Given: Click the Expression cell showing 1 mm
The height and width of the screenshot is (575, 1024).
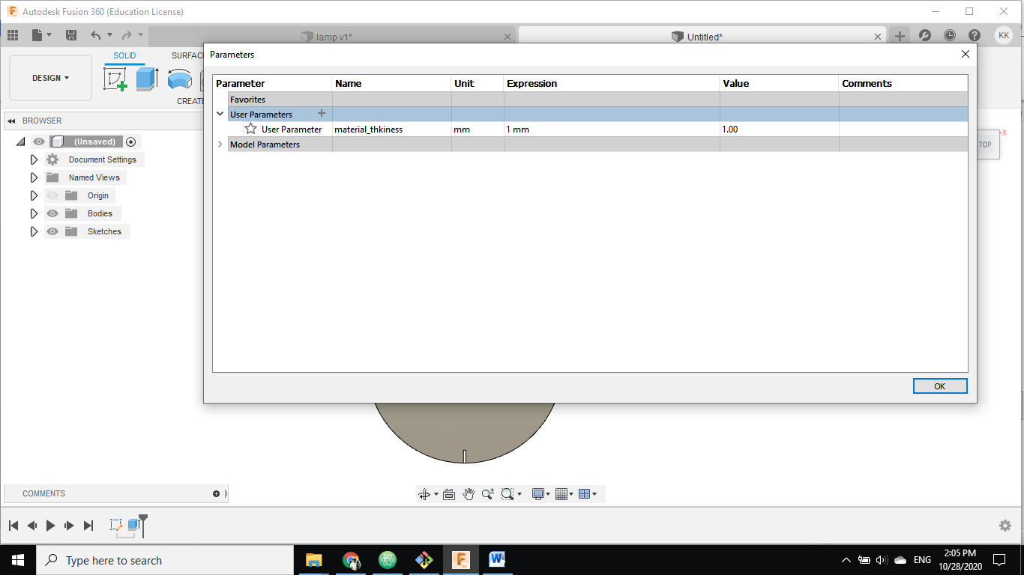Looking at the screenshot, I should (x=612, y=130).
